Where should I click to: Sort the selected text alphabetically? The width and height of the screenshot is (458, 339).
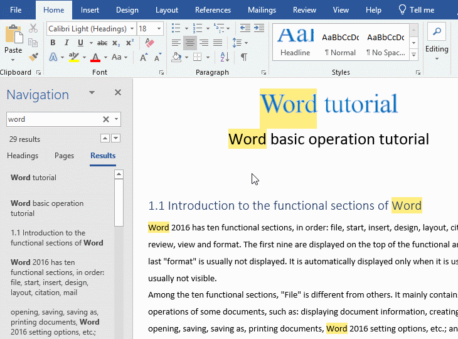coord(225,57)
